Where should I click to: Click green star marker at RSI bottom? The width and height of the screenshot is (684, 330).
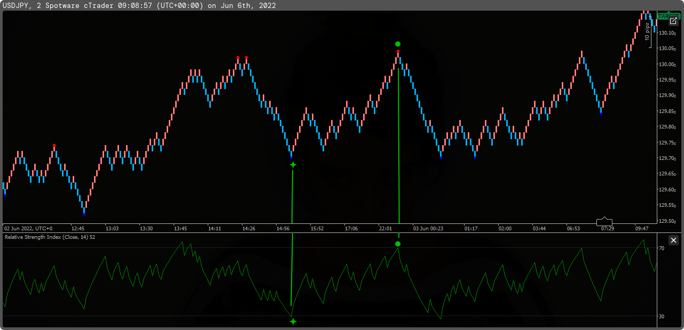(x=293, y=321)
